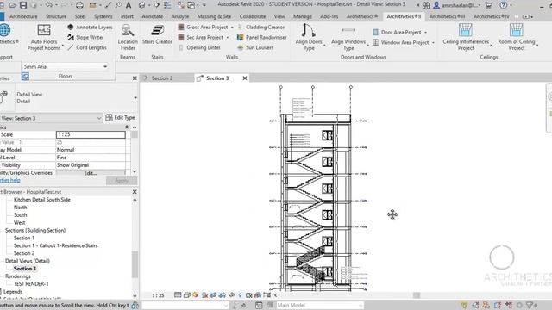
Task: Run Align Windows Type tool
Action: coord(348,38)
